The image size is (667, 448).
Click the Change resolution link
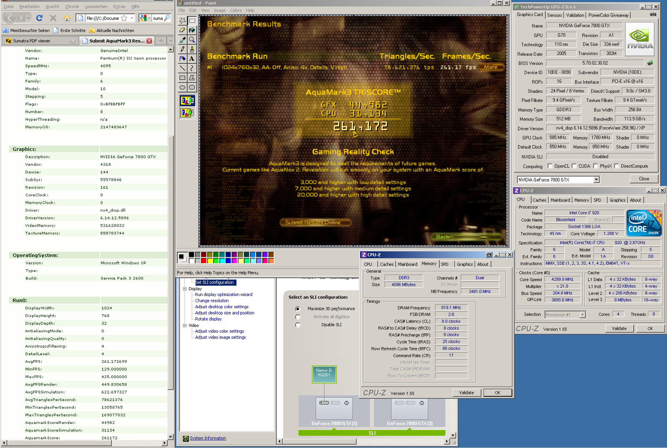212,301
